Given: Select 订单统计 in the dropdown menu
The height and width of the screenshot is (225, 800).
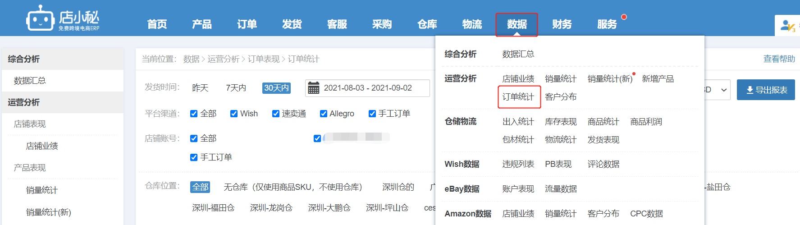Looking at the screenshot, I should tap(518, 97).
